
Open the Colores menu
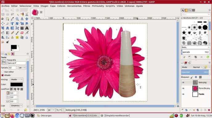point(61,6)
